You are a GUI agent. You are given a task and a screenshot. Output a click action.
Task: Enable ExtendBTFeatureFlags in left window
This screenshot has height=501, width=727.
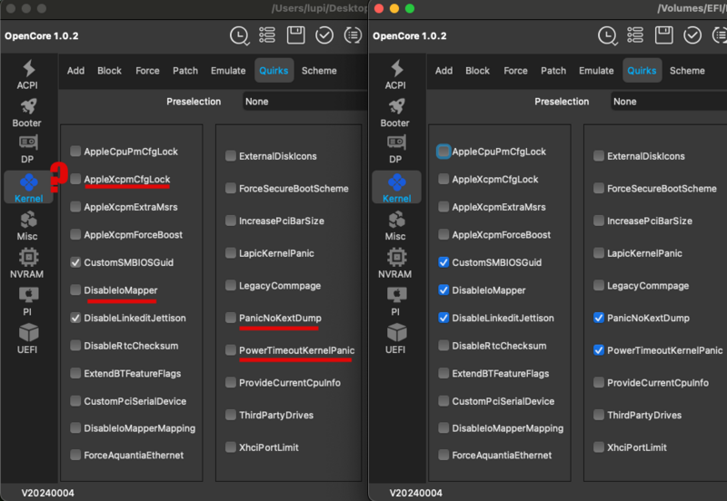click(x=75, y=373)
